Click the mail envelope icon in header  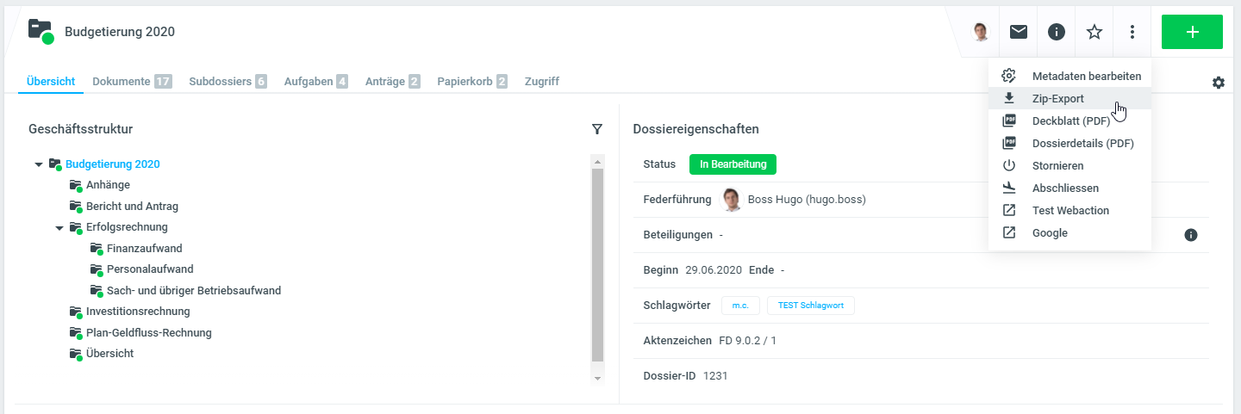[1019, 32]
